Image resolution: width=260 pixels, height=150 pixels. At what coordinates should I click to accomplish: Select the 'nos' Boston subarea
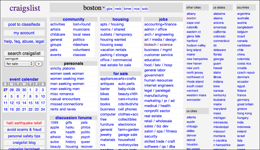pos(137,9)
